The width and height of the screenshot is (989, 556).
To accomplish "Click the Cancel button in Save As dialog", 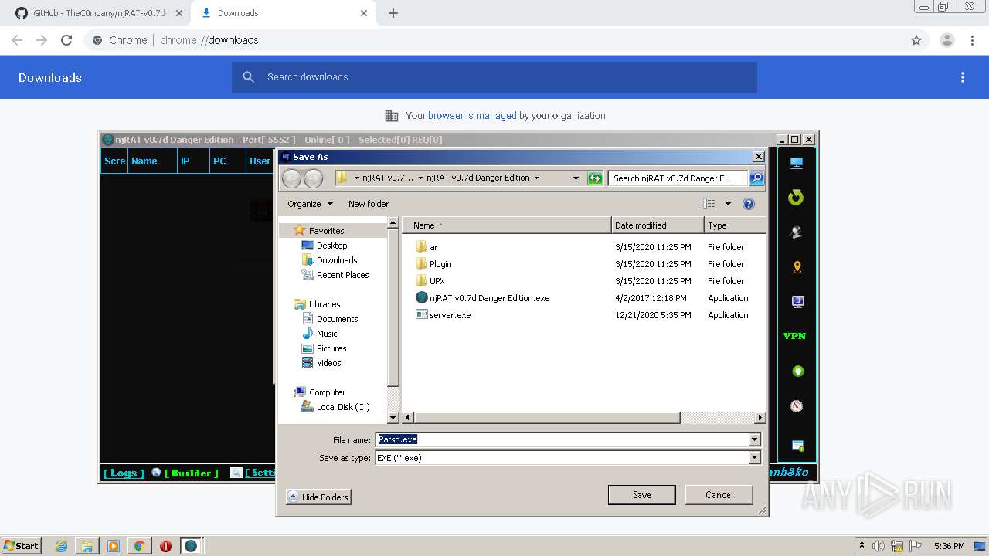I will (719, 495).
